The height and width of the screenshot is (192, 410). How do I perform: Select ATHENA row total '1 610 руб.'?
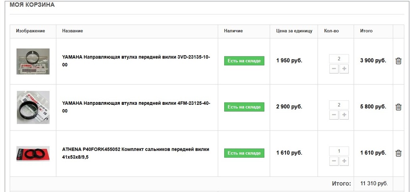pos(373,153)
